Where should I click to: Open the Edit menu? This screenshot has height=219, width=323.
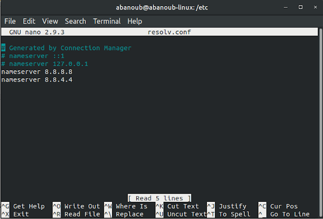tap(29, 21)
